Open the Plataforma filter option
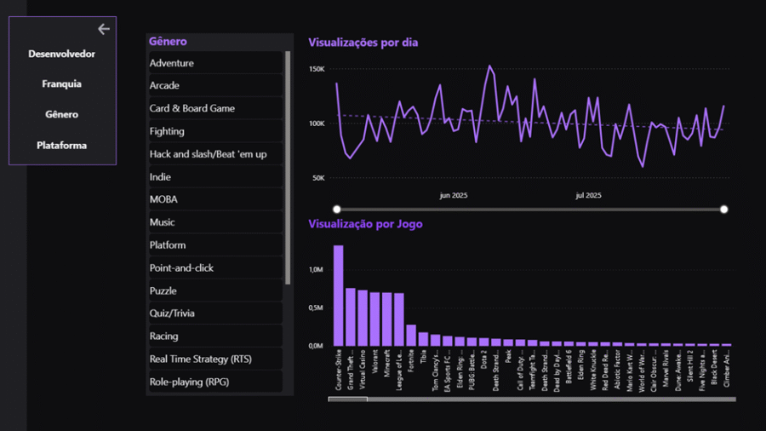 pyautogui.click(x=61, y=146)
